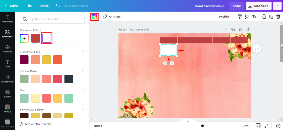This screenshot has width=283, height=130.
Task: Switch to the Text tab in the sidebar
Action: (x=7, y=64)
